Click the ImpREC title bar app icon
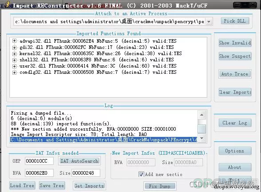This screenshot has width=261, height=192. point(8,4)
